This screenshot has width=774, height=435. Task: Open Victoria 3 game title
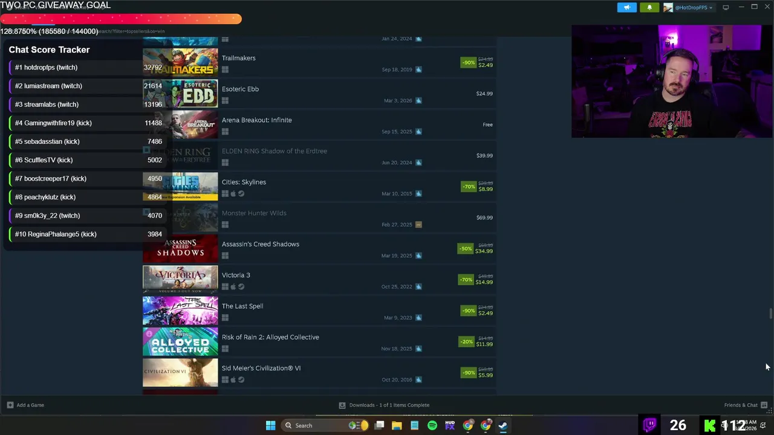click(x=236, y=275)
